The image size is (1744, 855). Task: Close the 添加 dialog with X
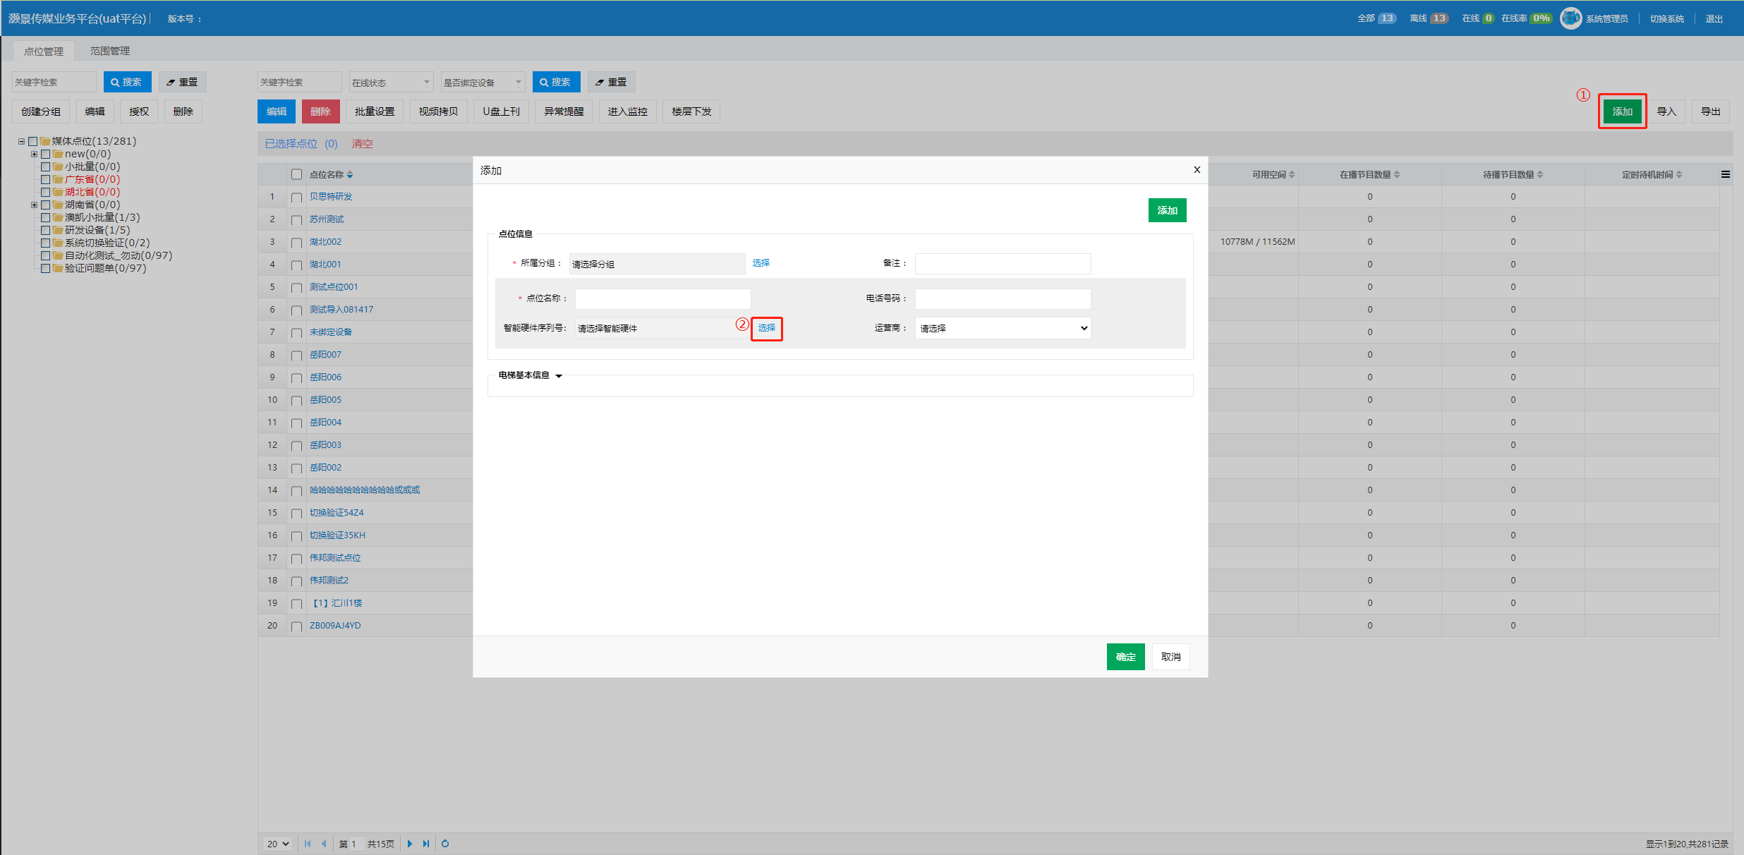point(1197,170)
